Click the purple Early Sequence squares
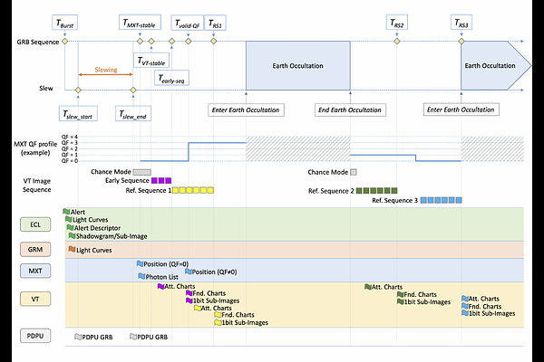This screenshot has height=362, width=544. [x=149, y=181]
